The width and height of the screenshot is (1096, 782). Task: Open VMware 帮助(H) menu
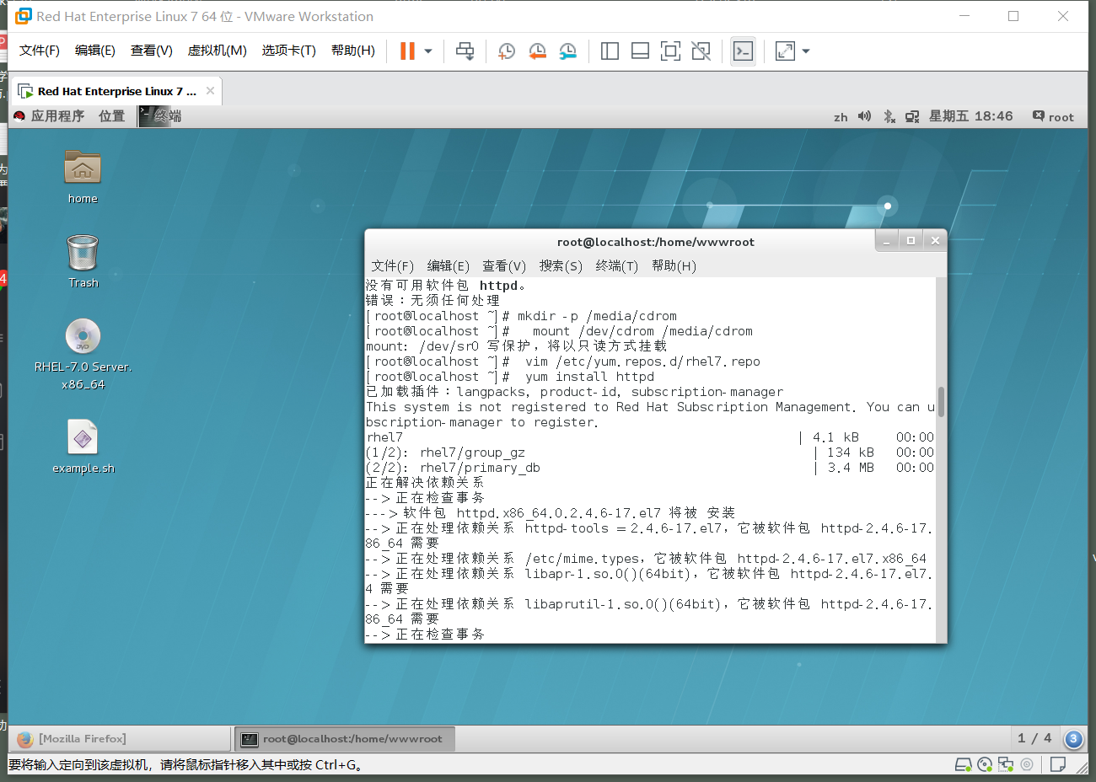click(353, 51)
